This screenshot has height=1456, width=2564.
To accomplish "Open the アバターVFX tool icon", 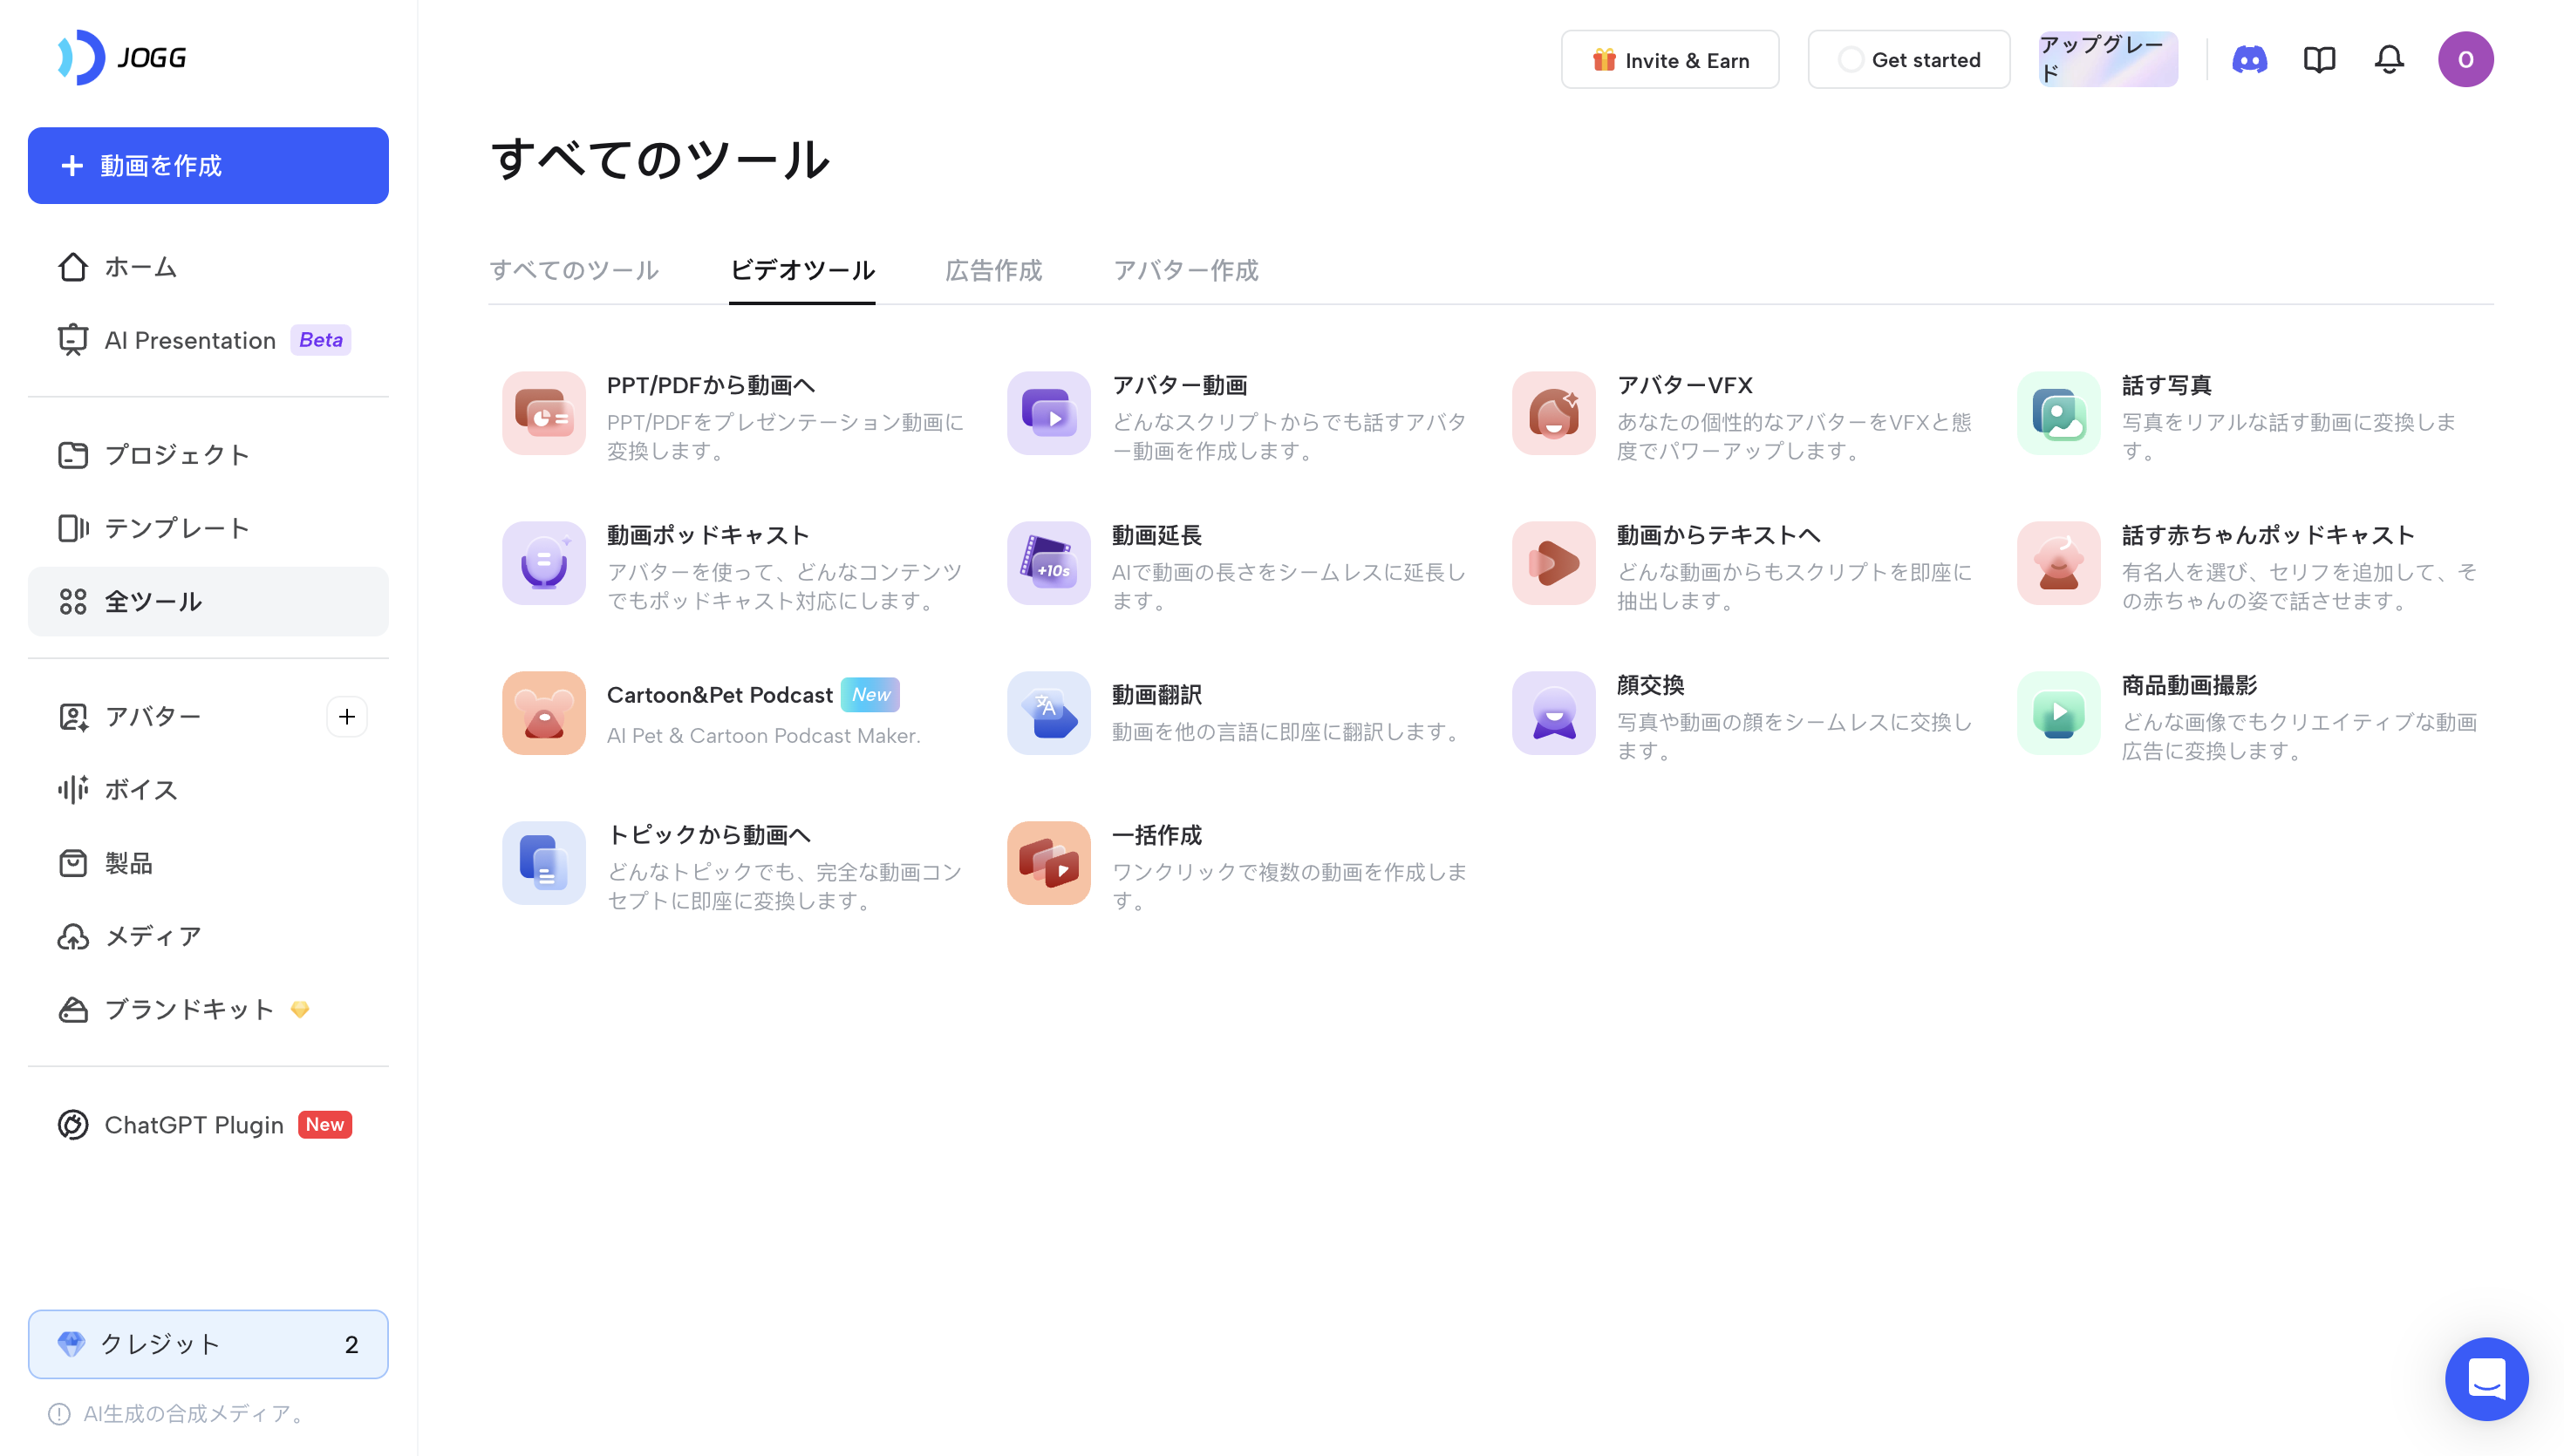I will [x=1553, y=413].
